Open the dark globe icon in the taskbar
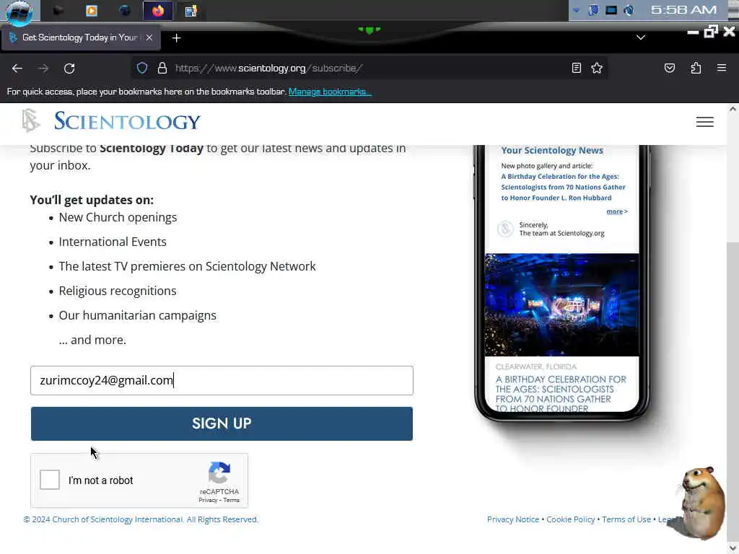 (x=124, y=10)
